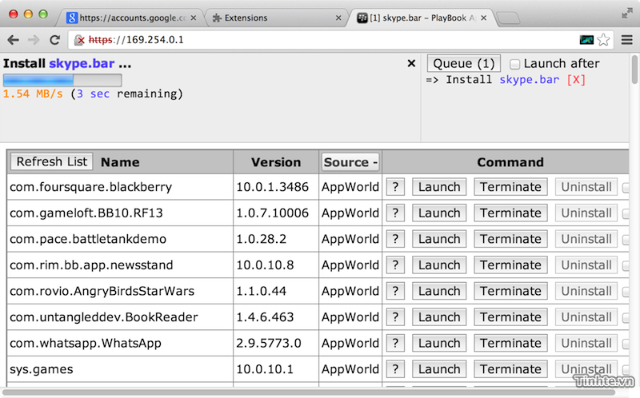Click the vertical page scrollbar
The height and width of the screenshot is (398, 640).
coord(634,70)
